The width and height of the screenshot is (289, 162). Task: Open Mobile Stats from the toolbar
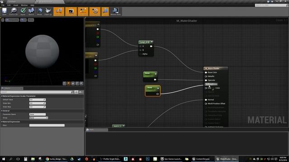pos(116,11)
